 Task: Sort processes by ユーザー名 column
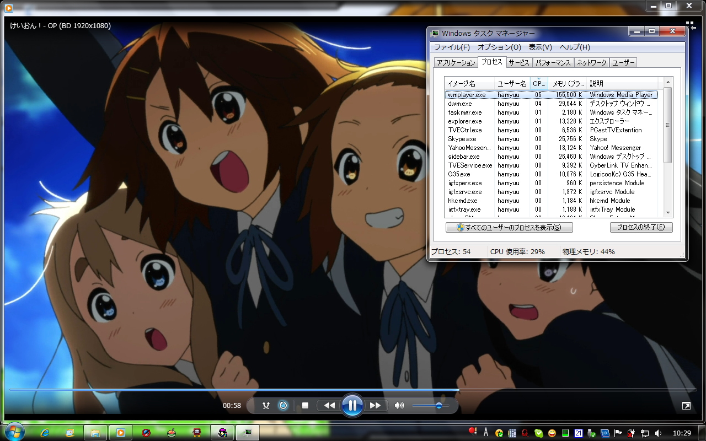pyautogui.click(x=512, y=83)
